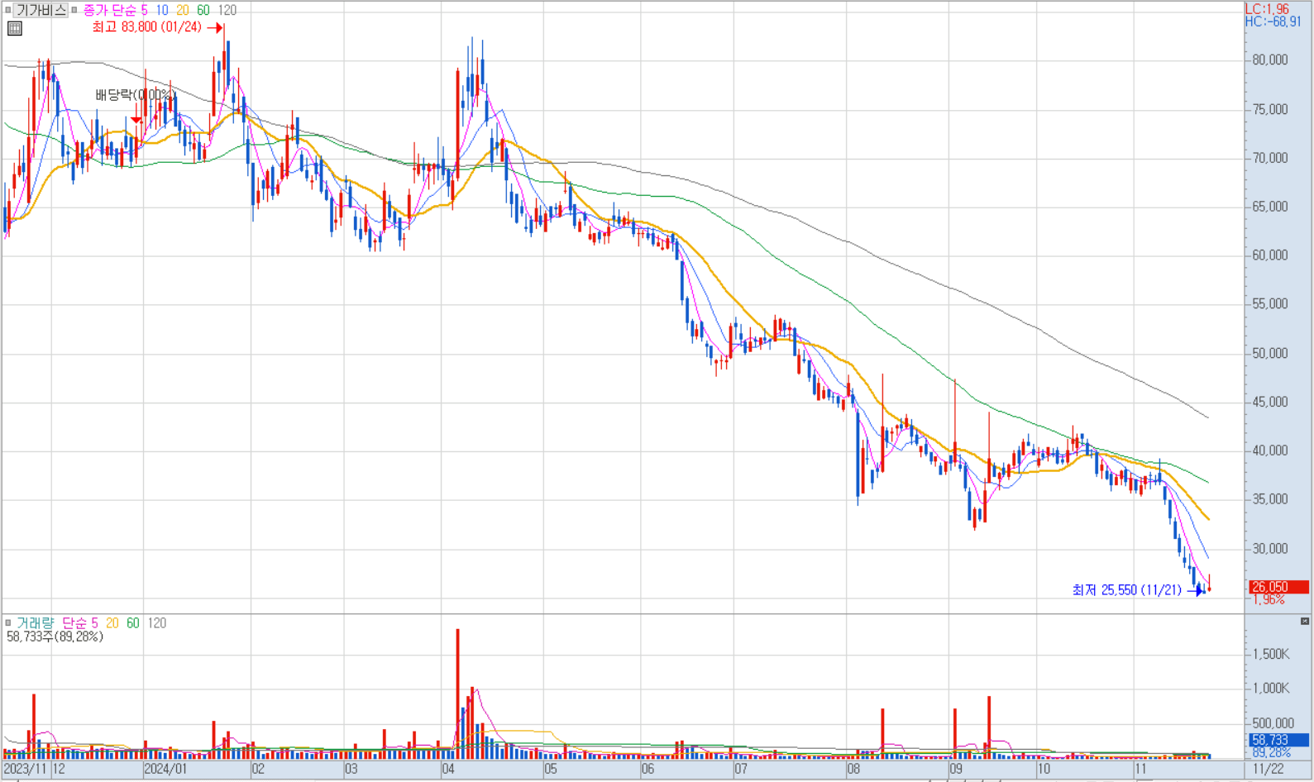The height and width of the screenshot is (782, 1314).
Task: Click the 08 month date axis label
Action: (853, 770)
